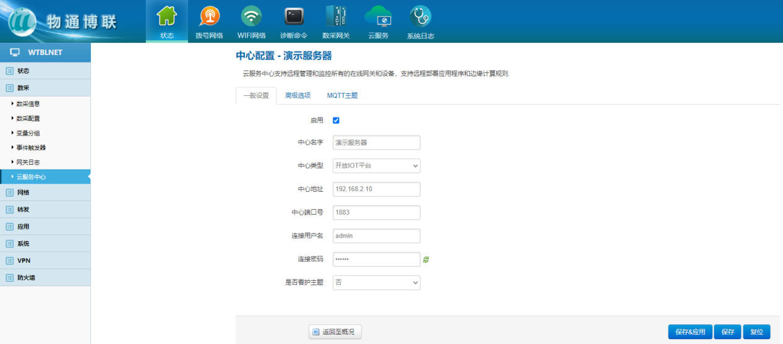This screenshot has height=344, width=783.
Task: Click the 保存&应用 button
Action: click(690, 332)
